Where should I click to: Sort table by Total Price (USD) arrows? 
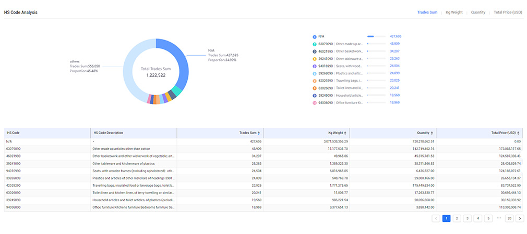pyautogui.click(x=519, y=133)
